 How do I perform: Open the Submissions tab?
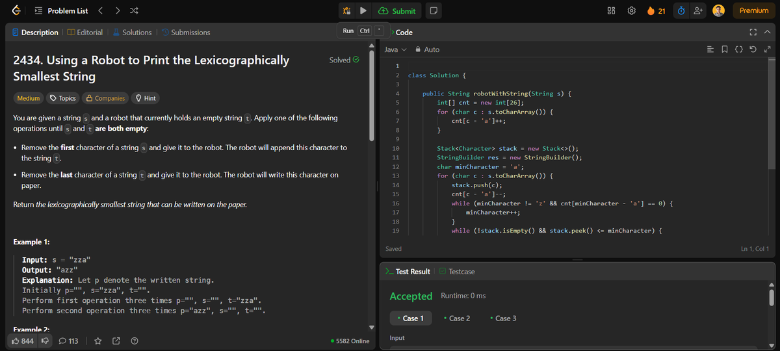(x=185, y=32)
